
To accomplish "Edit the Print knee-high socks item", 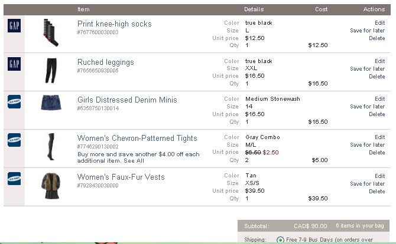I will (379, 23).
